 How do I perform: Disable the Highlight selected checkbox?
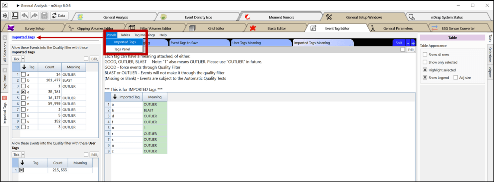425,70
